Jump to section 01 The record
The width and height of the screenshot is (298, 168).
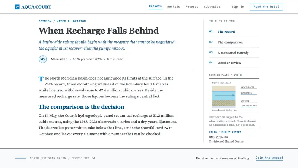click(234, 32)
